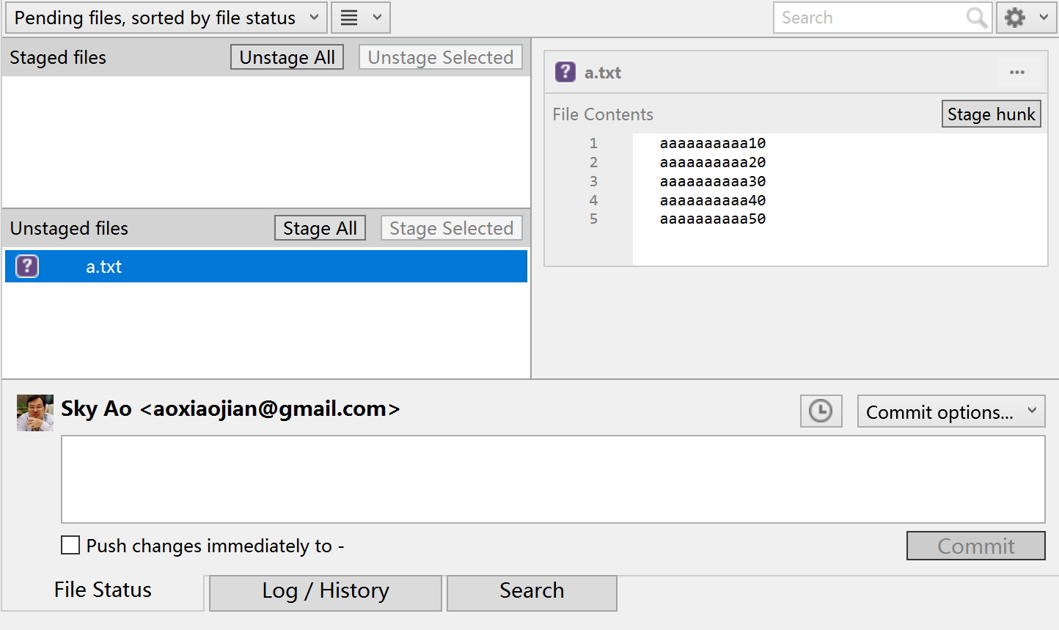Click the purple question icon in diff header
This screenshot has width=1059, height=630.
pyautogui.click(x=565, y=72)
